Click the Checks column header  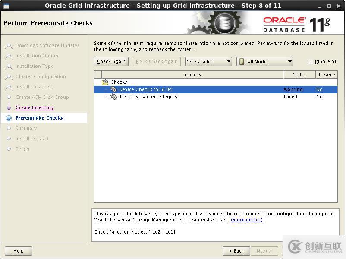click(x=193, y=75)
